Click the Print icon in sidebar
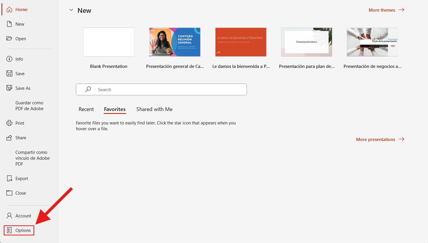The width and height of the screenshot is (428, 243). (9, 123)
